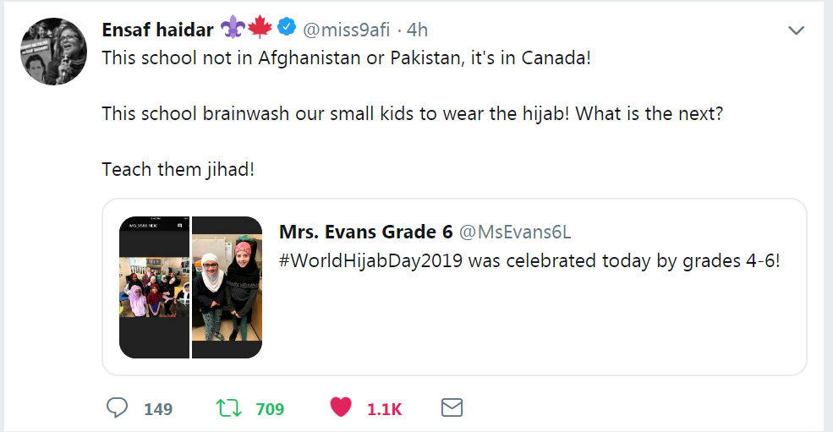This screenshot has width=833, height=432.
Task: Click the 149 replies count
Action: point(158,409)
